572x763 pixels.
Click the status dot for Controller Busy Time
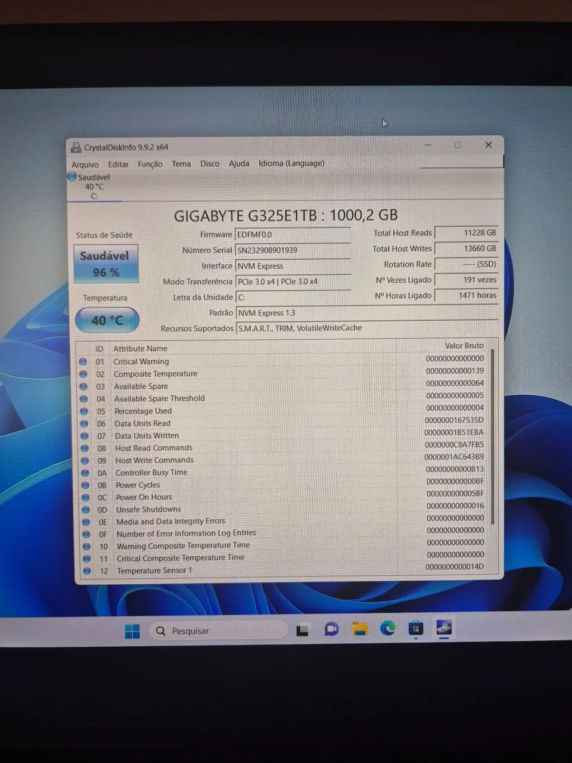coord(85,473)
